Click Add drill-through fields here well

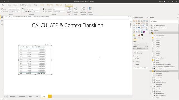[140, 68]
